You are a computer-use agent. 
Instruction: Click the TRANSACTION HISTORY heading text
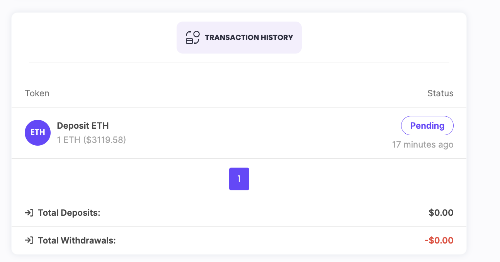249,37
